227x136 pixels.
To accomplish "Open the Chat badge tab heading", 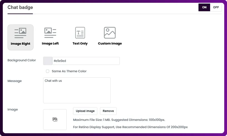I will click(20, 7).
